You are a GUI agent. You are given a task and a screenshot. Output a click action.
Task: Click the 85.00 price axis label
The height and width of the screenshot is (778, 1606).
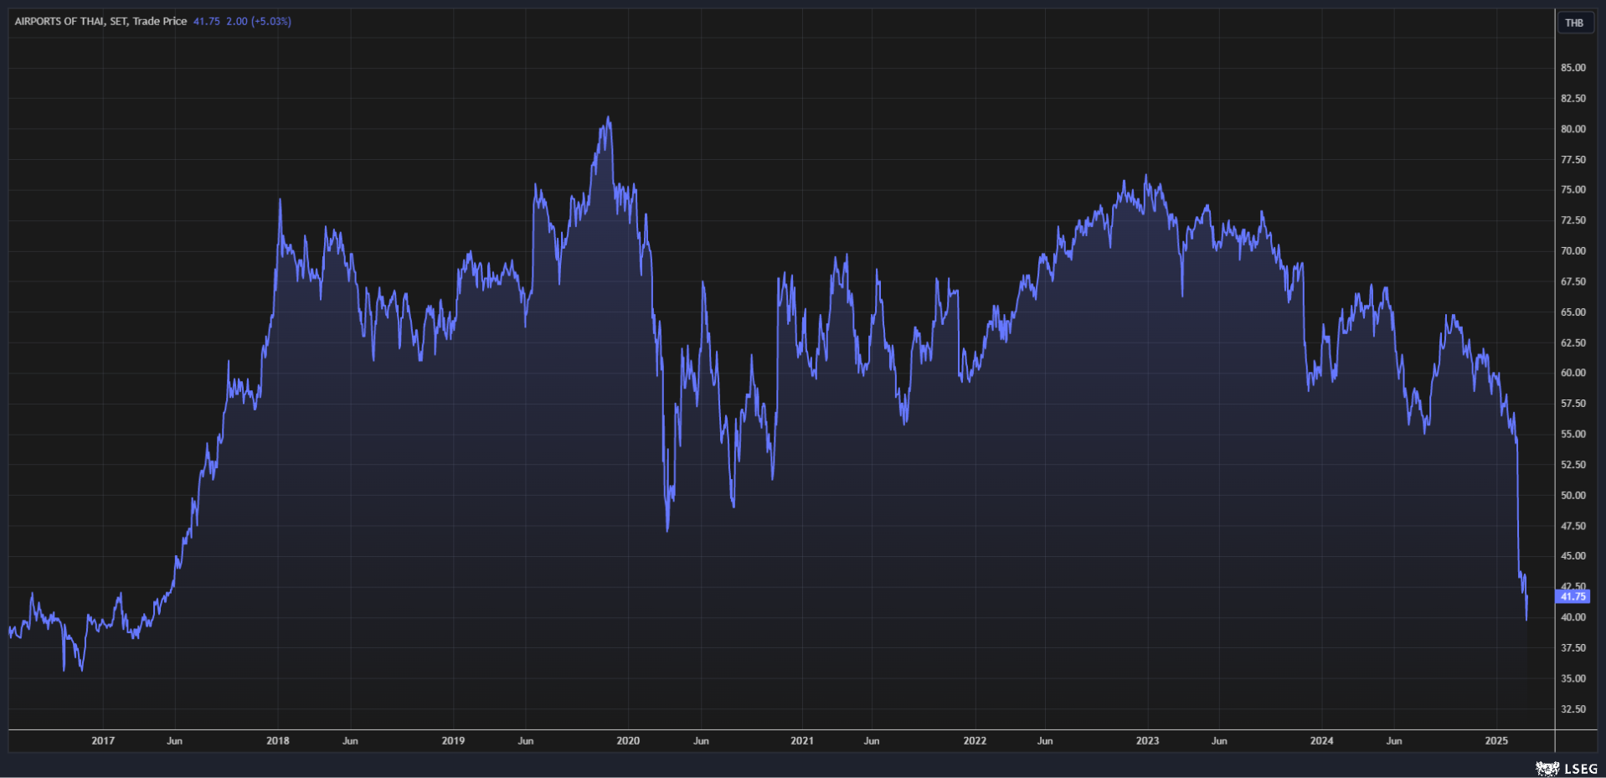1573,68
